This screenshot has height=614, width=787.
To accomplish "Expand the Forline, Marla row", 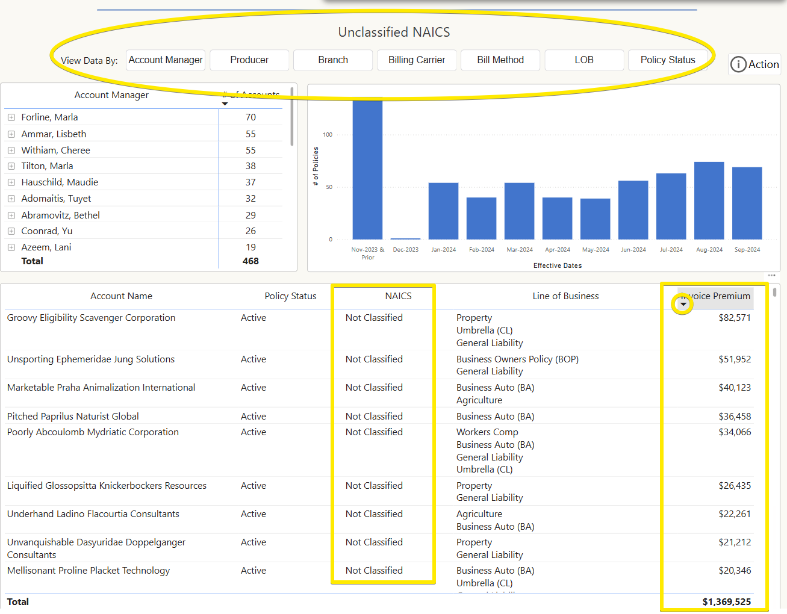I will [11, 117].
